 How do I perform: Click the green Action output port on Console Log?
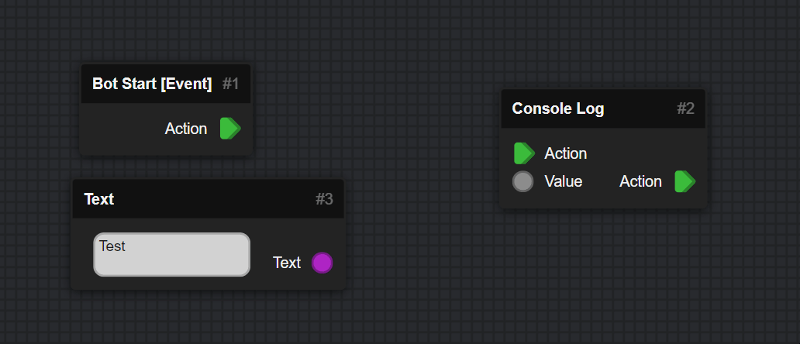684,181
